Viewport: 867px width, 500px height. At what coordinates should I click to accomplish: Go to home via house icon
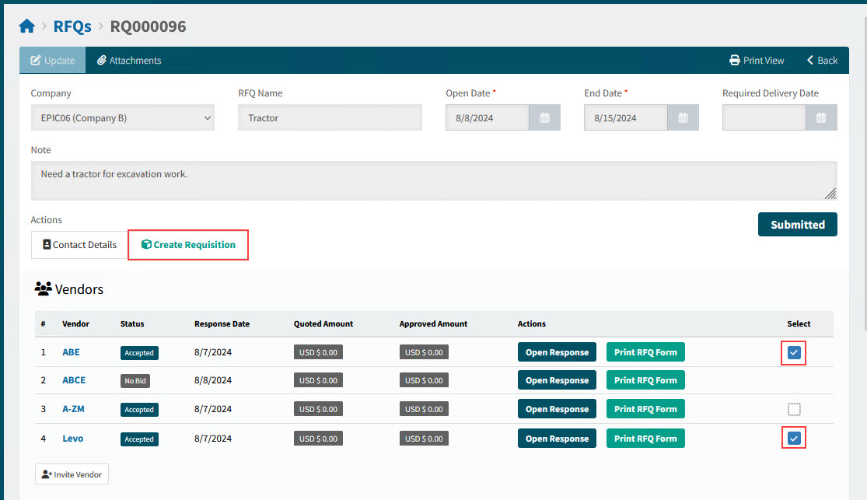(x=26, y=26)
